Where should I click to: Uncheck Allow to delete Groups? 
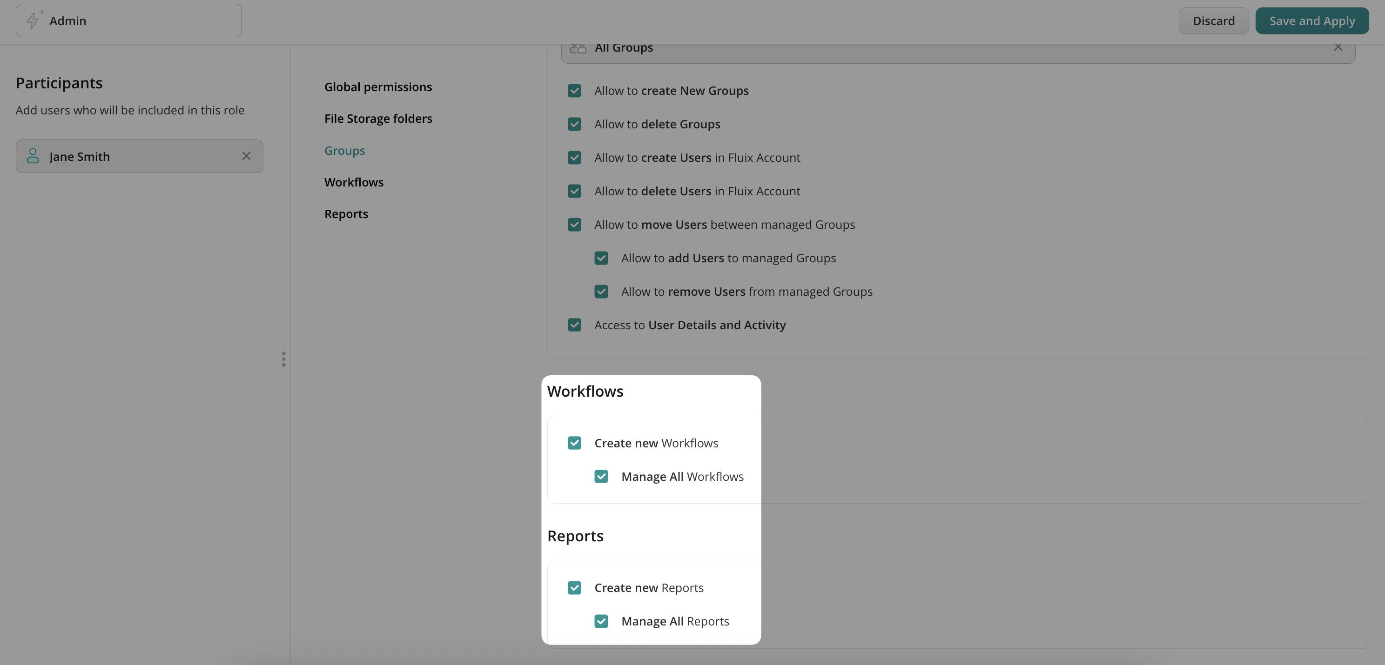click(x=574, y=124)
